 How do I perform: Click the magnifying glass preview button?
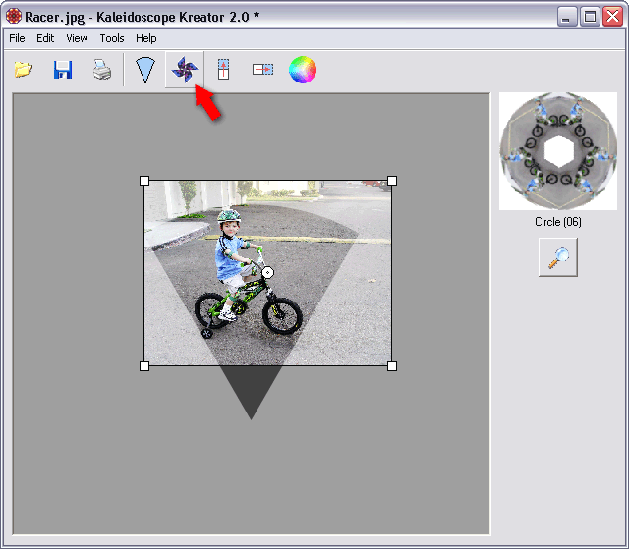[558, 257]
